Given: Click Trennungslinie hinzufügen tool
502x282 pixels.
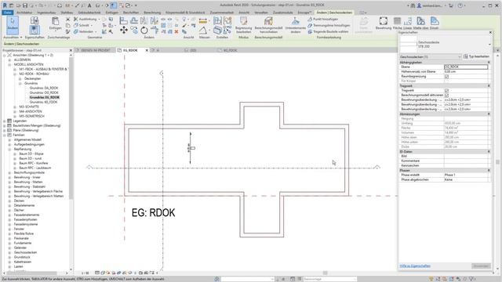Looking at the screenshot, I should pos(329,25).
